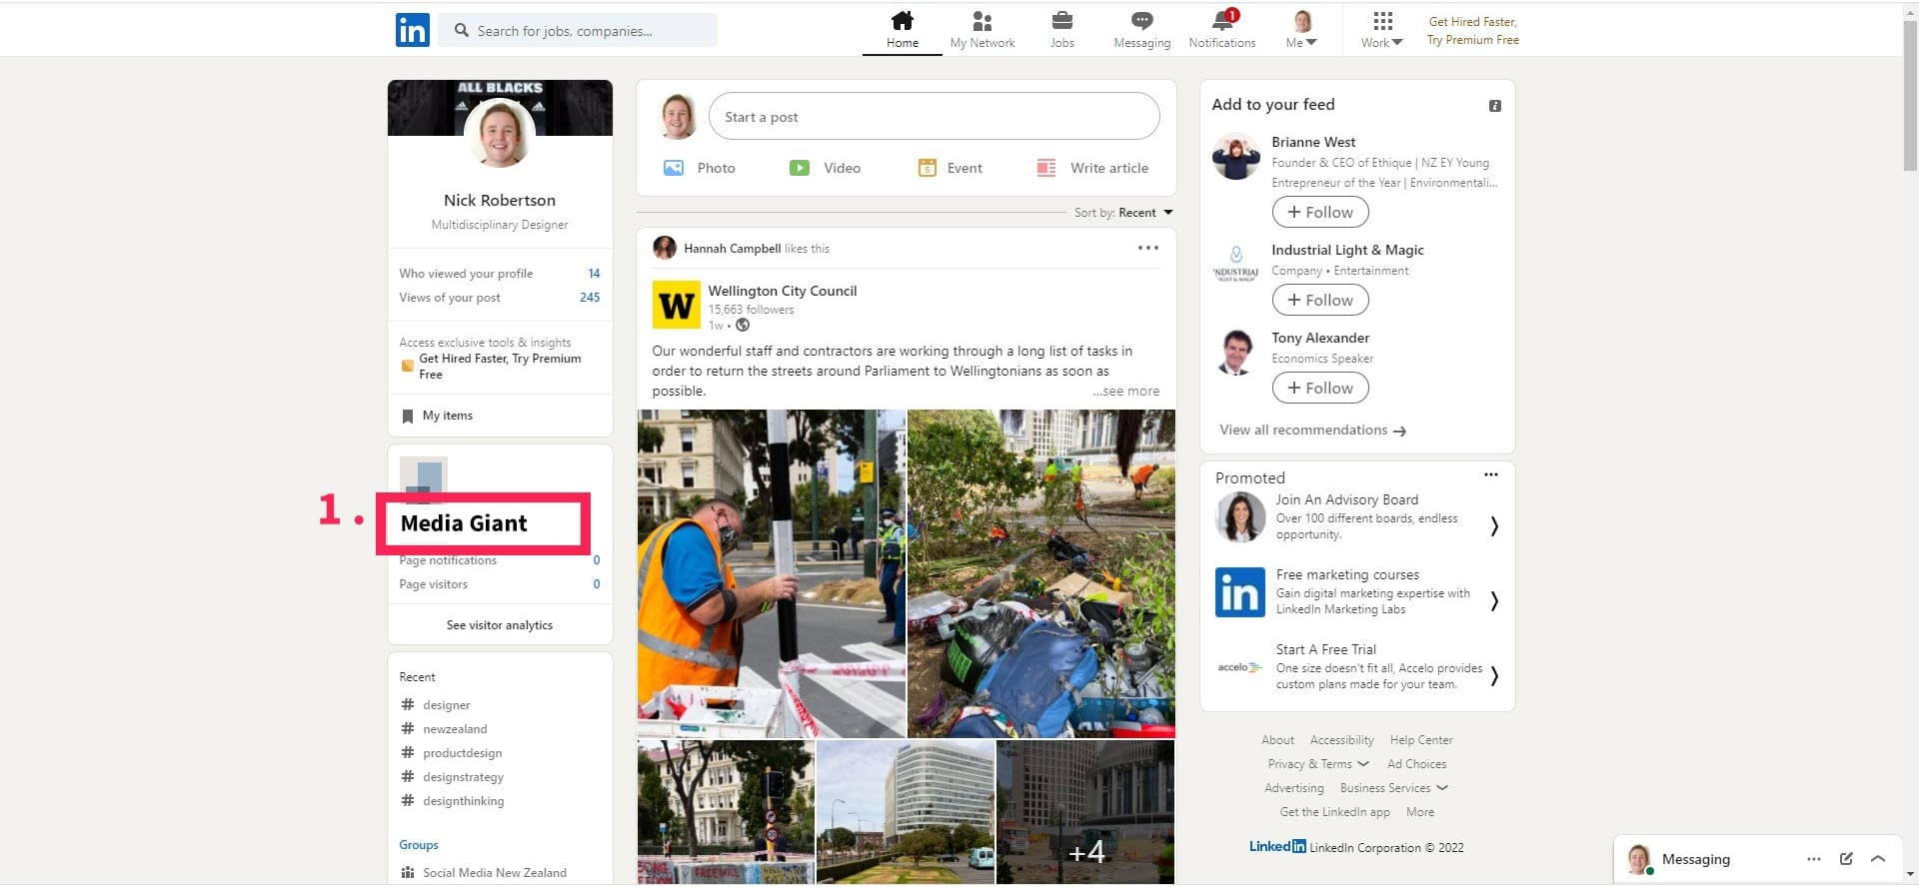The height and width of the screenshot is (888, 1919).
Task: Compose new message icon in Messaging bar
Action: [1846, 859]
